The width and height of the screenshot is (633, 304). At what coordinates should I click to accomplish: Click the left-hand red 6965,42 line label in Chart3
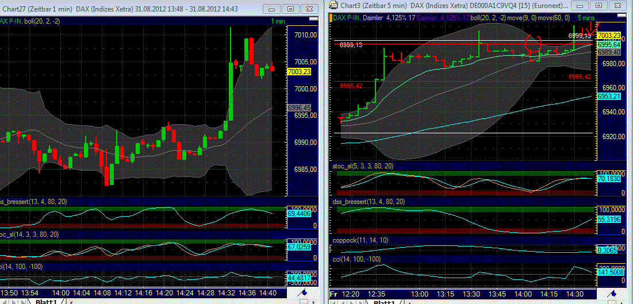pyautogui.click(x=351, y=86)
